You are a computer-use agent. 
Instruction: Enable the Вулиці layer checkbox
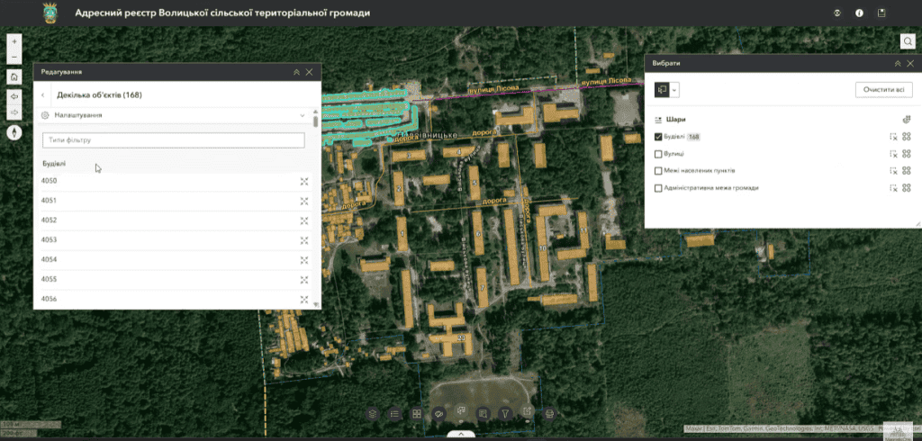click(x=658, y=154)
